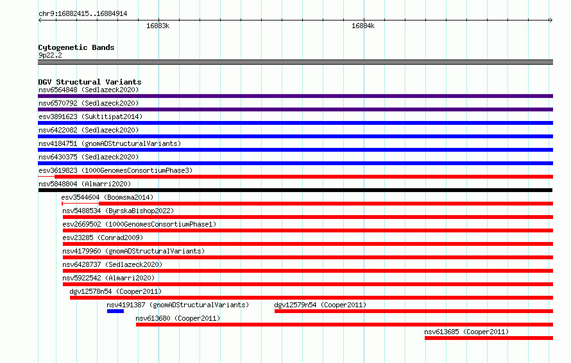The image size is (571, 363).
Task: Click the Cytogenetic Bands track title
Action: (x=76, y=47)
